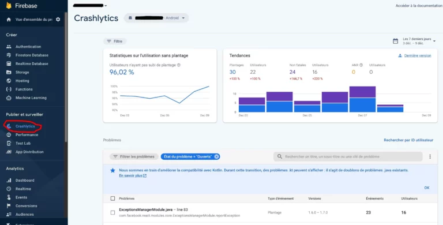Click the Machine Learning robot icon
Image resolution: width=443 pixels, height=225 pixels.
(x=9, y=98)
